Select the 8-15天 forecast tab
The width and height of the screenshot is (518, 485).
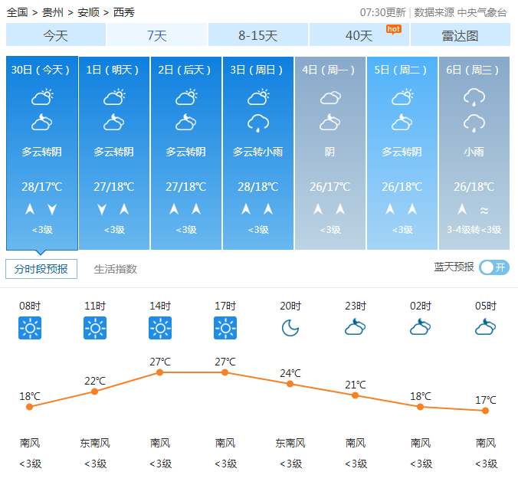258,35
